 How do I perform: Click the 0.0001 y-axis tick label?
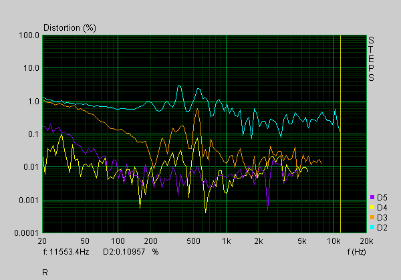(x=27, y=233)
